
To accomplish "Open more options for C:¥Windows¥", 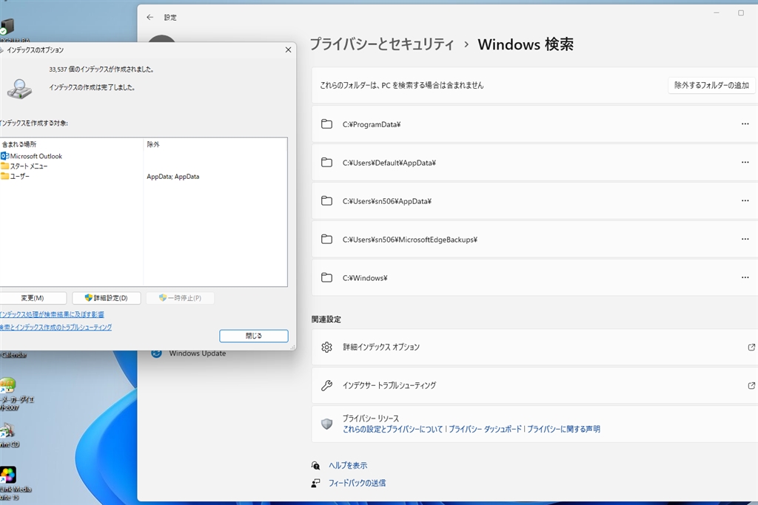I will pos(745,277).
